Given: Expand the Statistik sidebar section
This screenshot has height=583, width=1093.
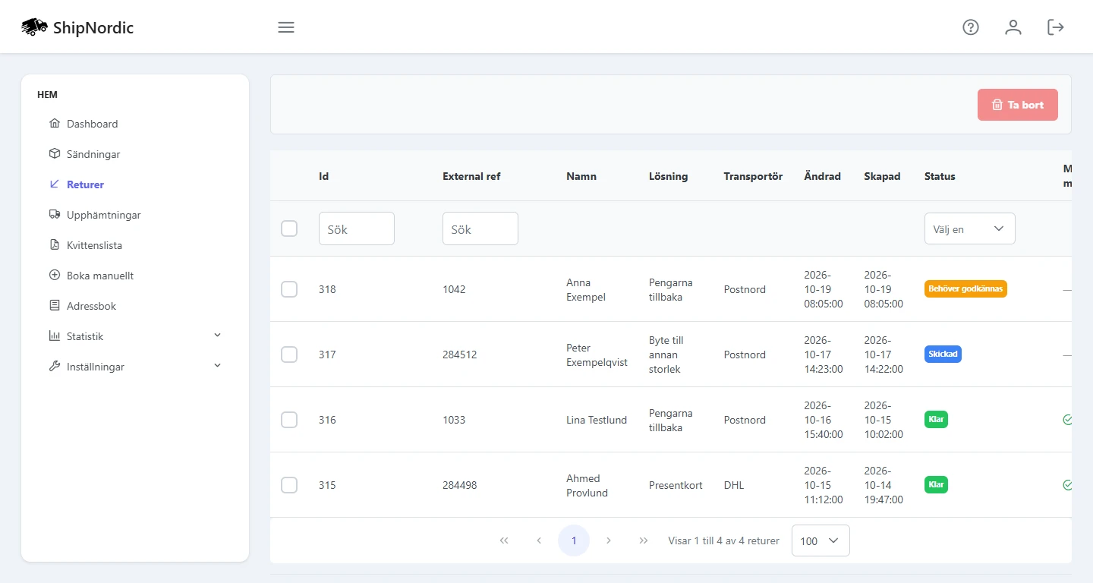Looking at the screenshot, I should [135, 336].
